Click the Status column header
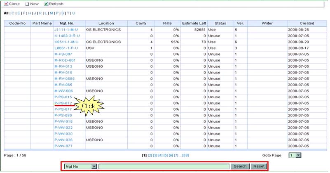Viewport: 330px width, 173px height. [220, 24]
